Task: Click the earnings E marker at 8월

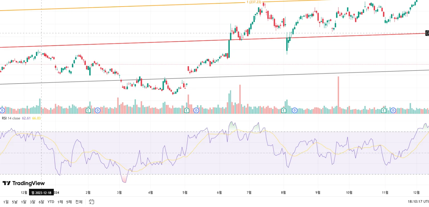Action: coord(283,110)
